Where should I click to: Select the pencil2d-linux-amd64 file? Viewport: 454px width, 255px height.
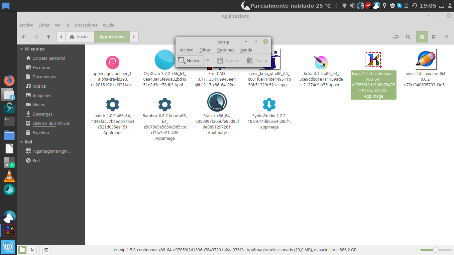coord(426,59)
